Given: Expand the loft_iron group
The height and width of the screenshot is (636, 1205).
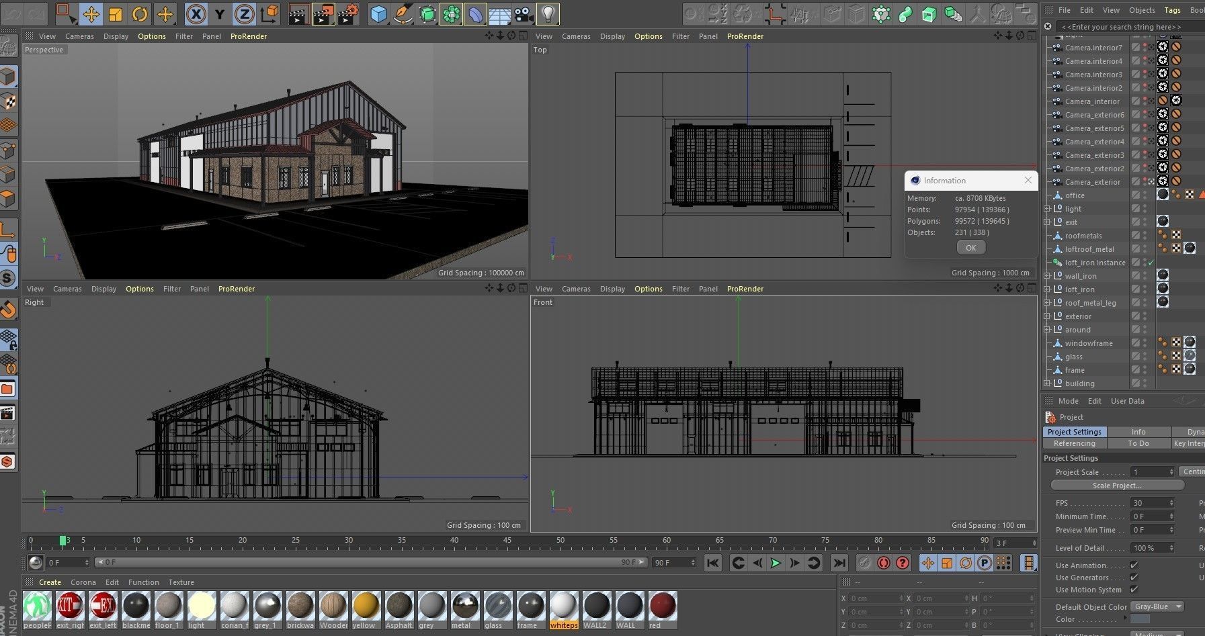Looking at the screenshot, I should pos(1047,289).
